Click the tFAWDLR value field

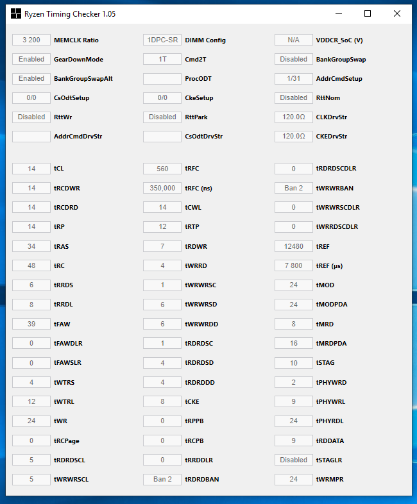[31, 343]
